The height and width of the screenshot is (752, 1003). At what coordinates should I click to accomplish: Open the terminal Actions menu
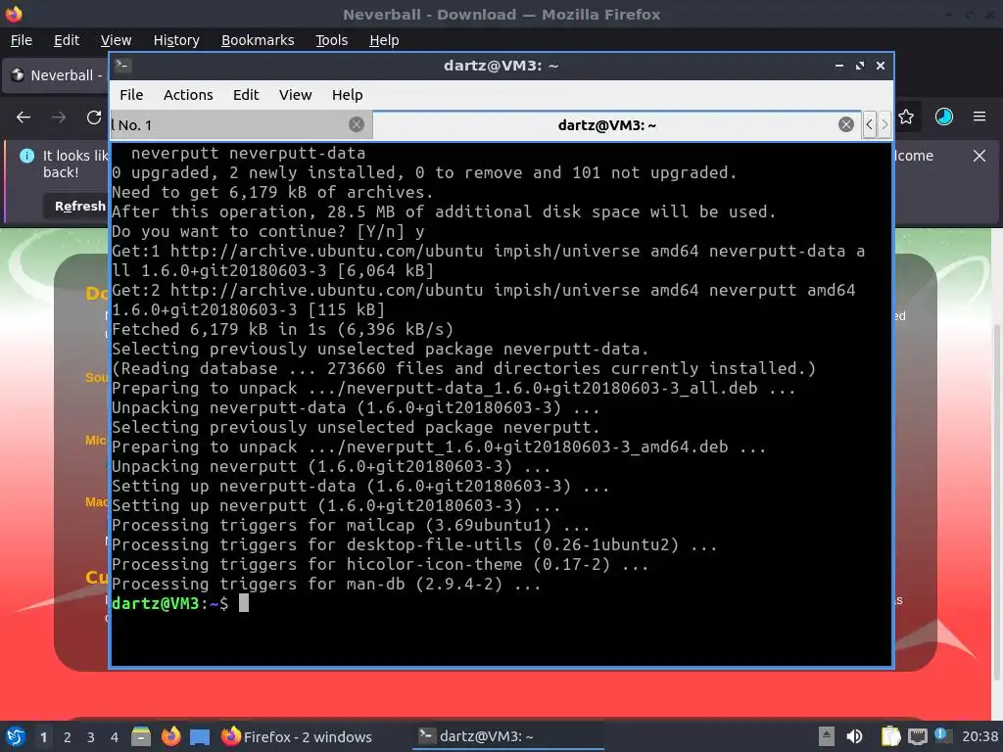(188, 95)
